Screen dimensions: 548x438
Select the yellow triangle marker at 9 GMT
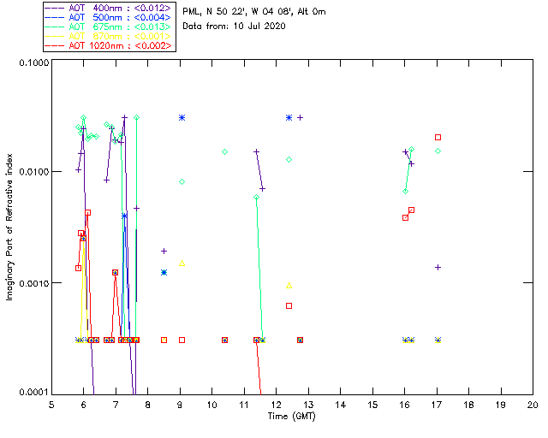[x=182, y=263]
